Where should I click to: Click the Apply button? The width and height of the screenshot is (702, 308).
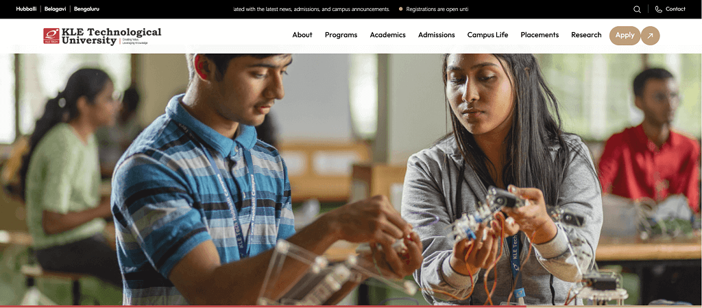coord(625,36)
